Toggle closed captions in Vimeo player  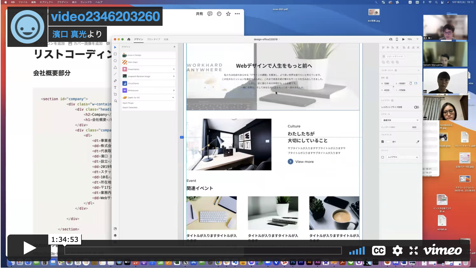(x=378, y=251)
